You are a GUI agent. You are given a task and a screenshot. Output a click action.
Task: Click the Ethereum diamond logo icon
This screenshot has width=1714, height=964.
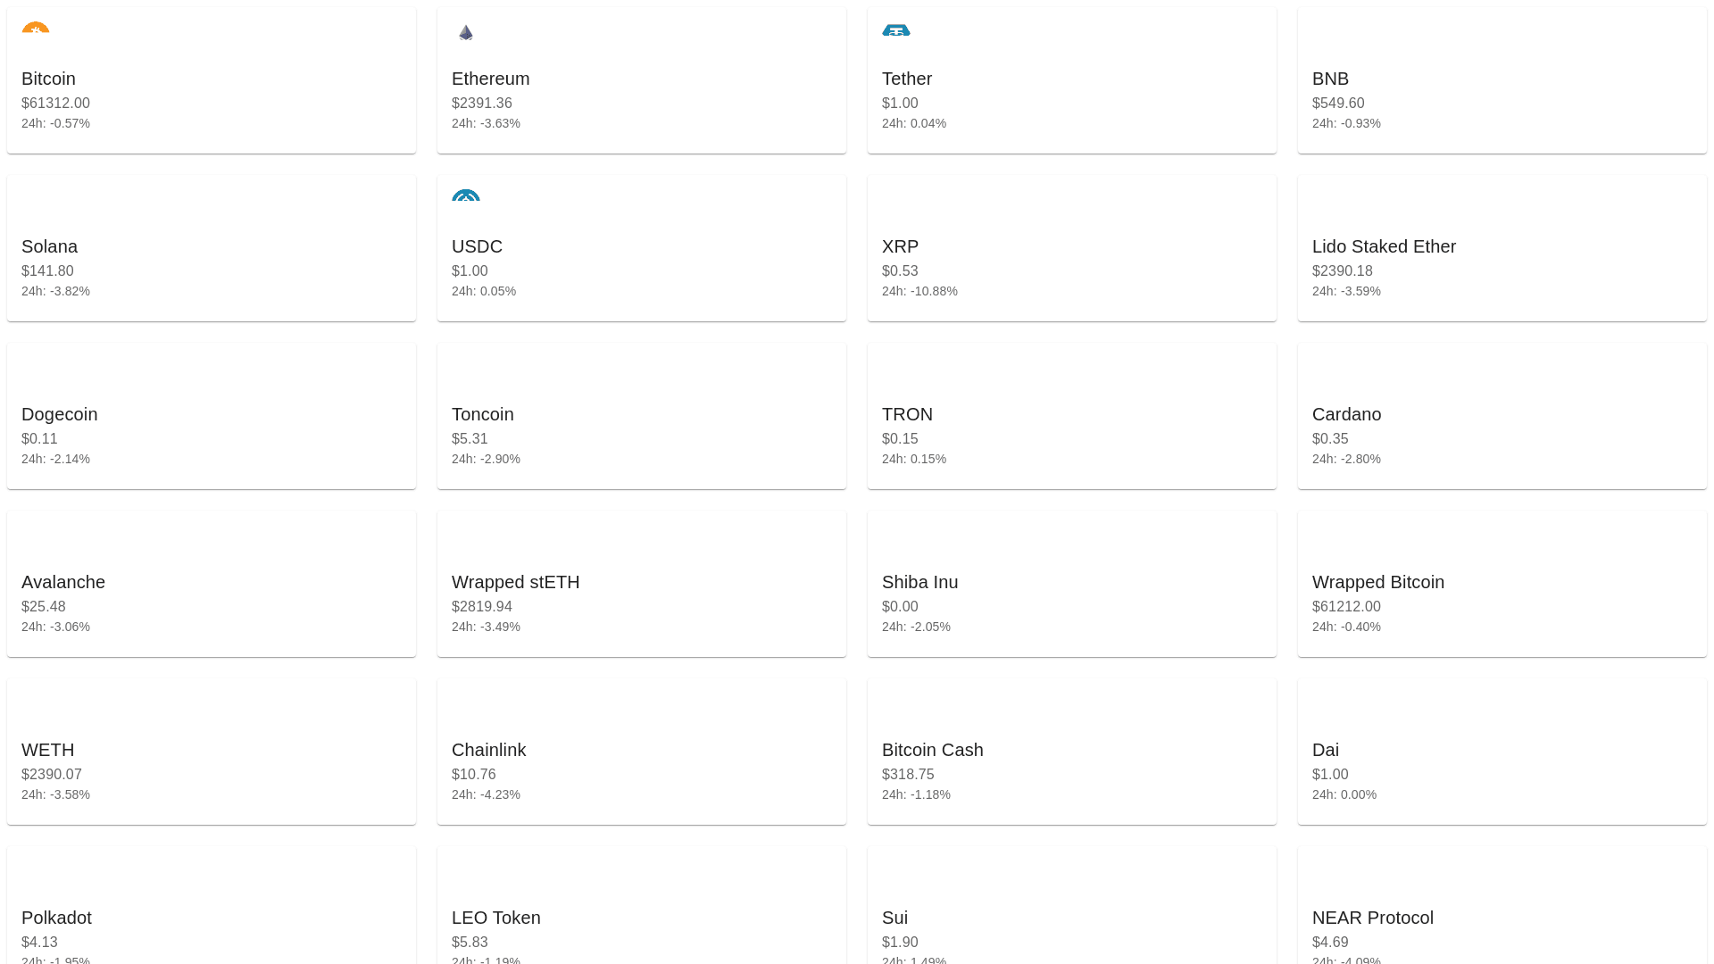point(466,33)
